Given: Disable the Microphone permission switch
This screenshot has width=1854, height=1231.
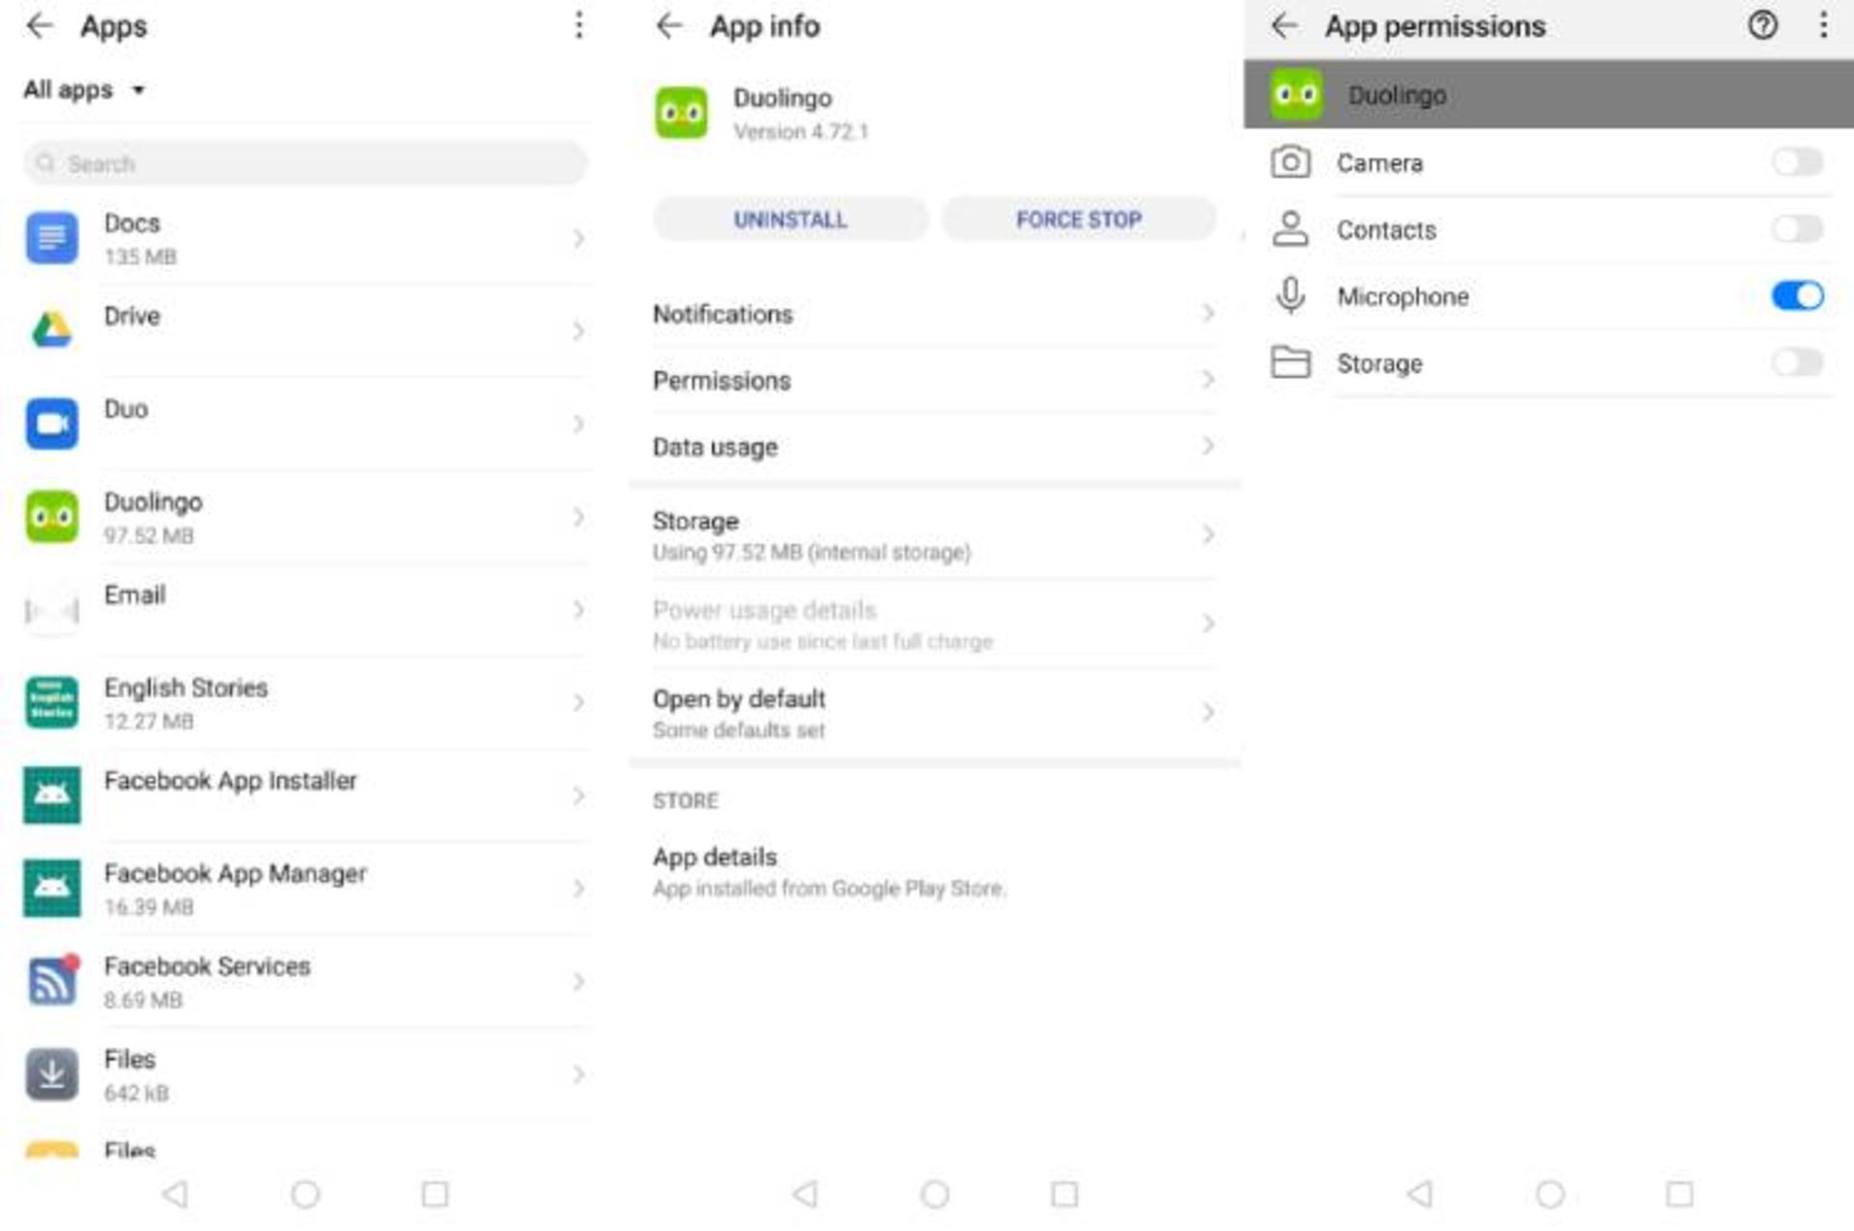Looking at the screenshot, I should tap(1797, 295).
